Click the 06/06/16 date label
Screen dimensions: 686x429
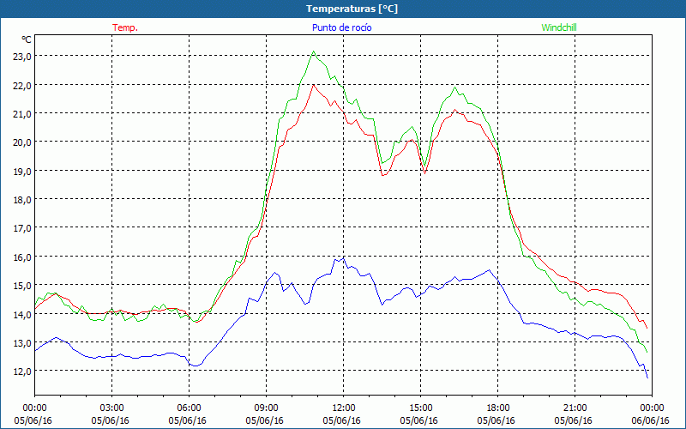[651, 420]
